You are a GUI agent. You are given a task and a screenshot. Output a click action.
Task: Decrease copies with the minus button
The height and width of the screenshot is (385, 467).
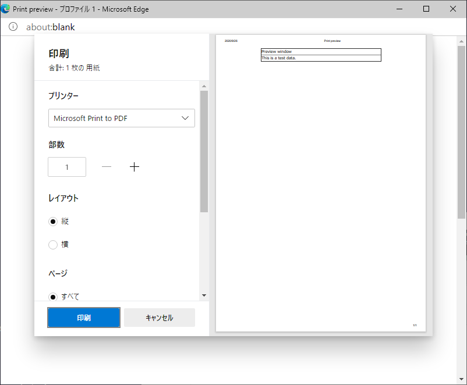(x=107, y=167)
